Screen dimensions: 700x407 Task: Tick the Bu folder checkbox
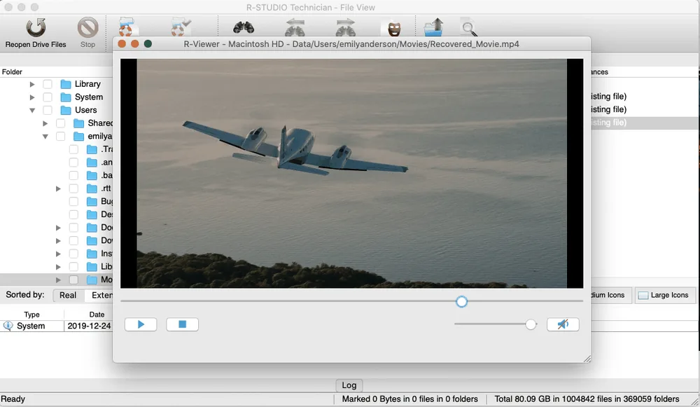click(73, 202)
